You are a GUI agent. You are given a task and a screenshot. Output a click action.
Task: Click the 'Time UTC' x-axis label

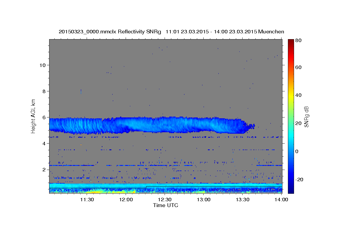coord(165,205)
